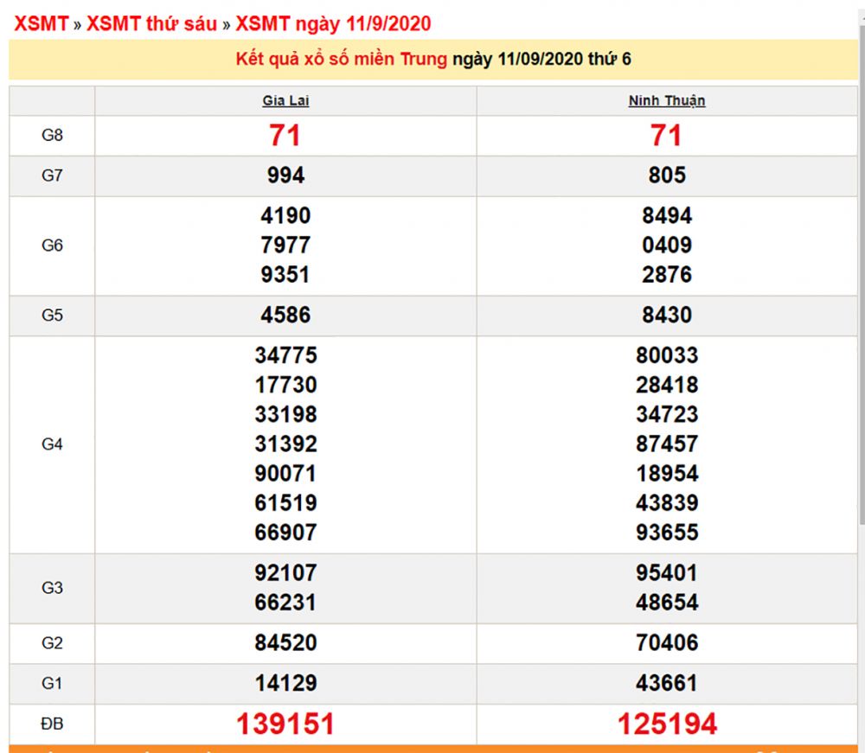Open the XSMT thứ sáu breadcrumb link
This screenshot has height=753, width=865.
click(151, 23)
